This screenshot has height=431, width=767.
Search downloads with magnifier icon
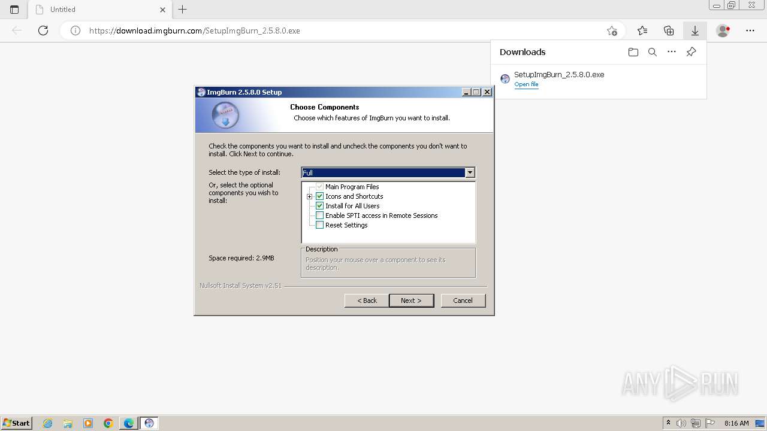(x=653, y=52)
